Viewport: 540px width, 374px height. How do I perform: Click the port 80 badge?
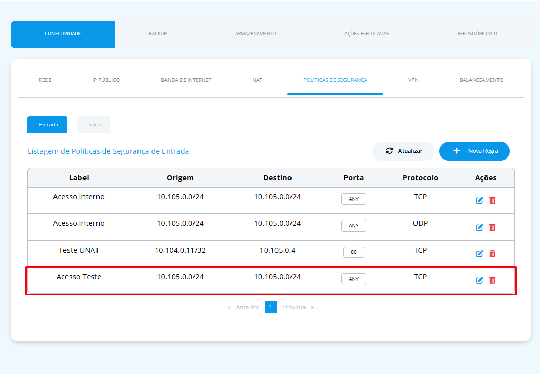pos(354,252)
